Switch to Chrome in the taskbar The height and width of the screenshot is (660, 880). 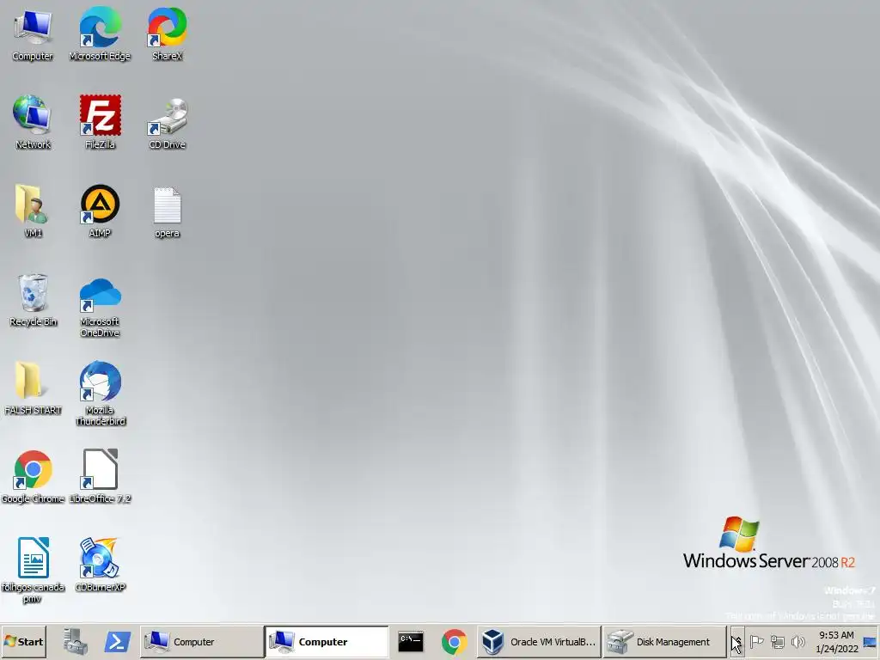(454, 641)
